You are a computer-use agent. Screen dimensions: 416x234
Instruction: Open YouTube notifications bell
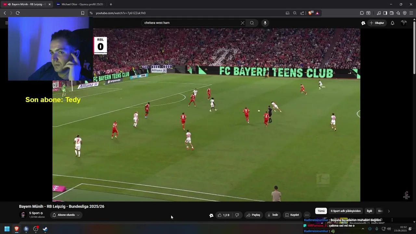[393, 23]
